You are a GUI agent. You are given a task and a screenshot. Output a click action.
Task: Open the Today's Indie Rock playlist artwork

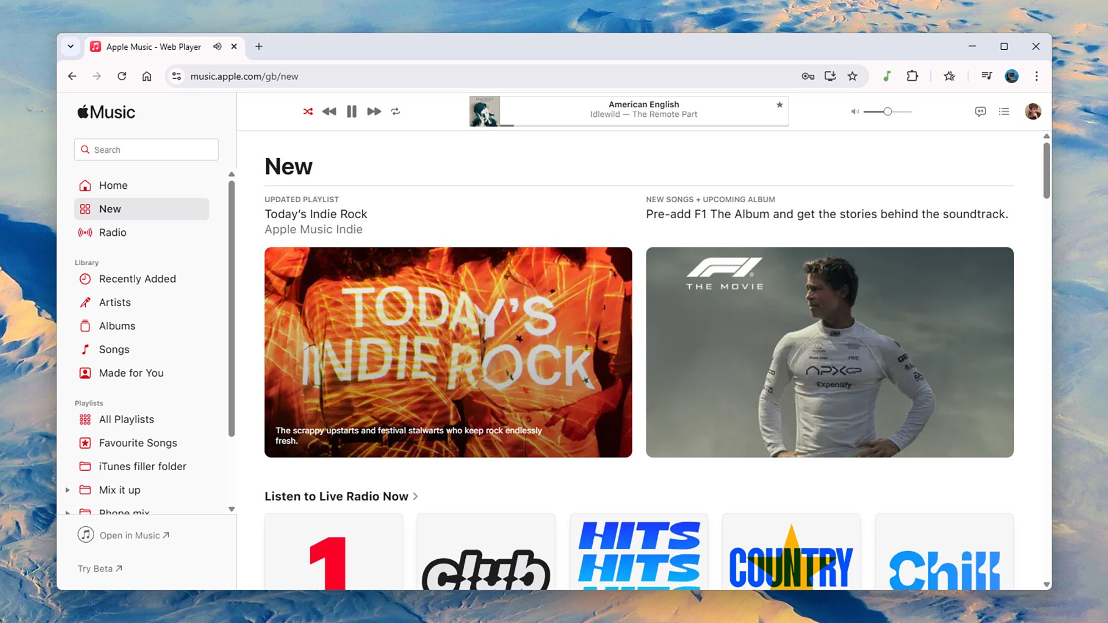click(448, 351)
